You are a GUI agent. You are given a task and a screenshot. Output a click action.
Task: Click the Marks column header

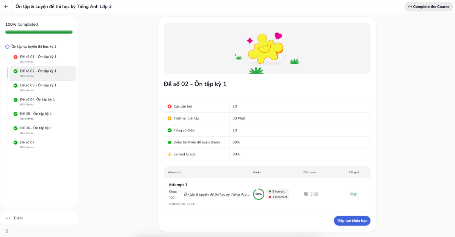[257, 172]
